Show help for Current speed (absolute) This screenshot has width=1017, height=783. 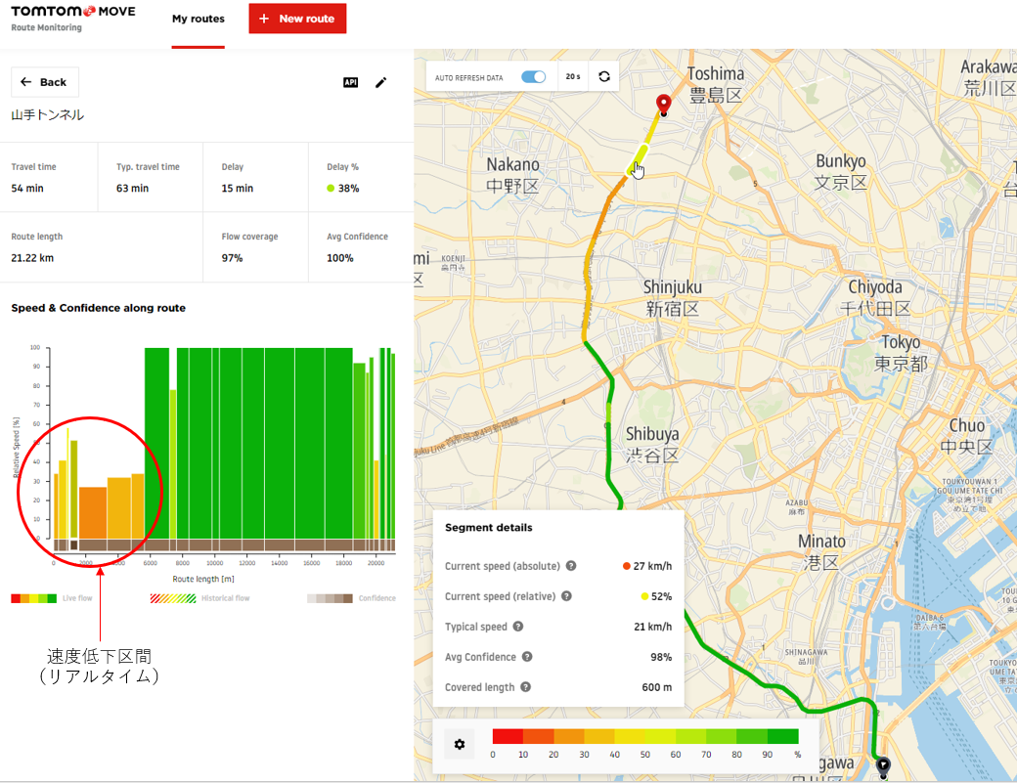(571, 566)
